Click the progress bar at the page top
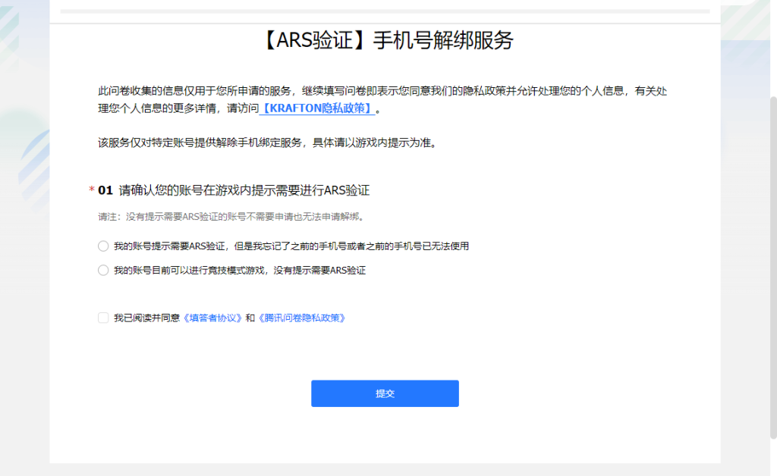 pyautogui.click(x=388, y=11)
